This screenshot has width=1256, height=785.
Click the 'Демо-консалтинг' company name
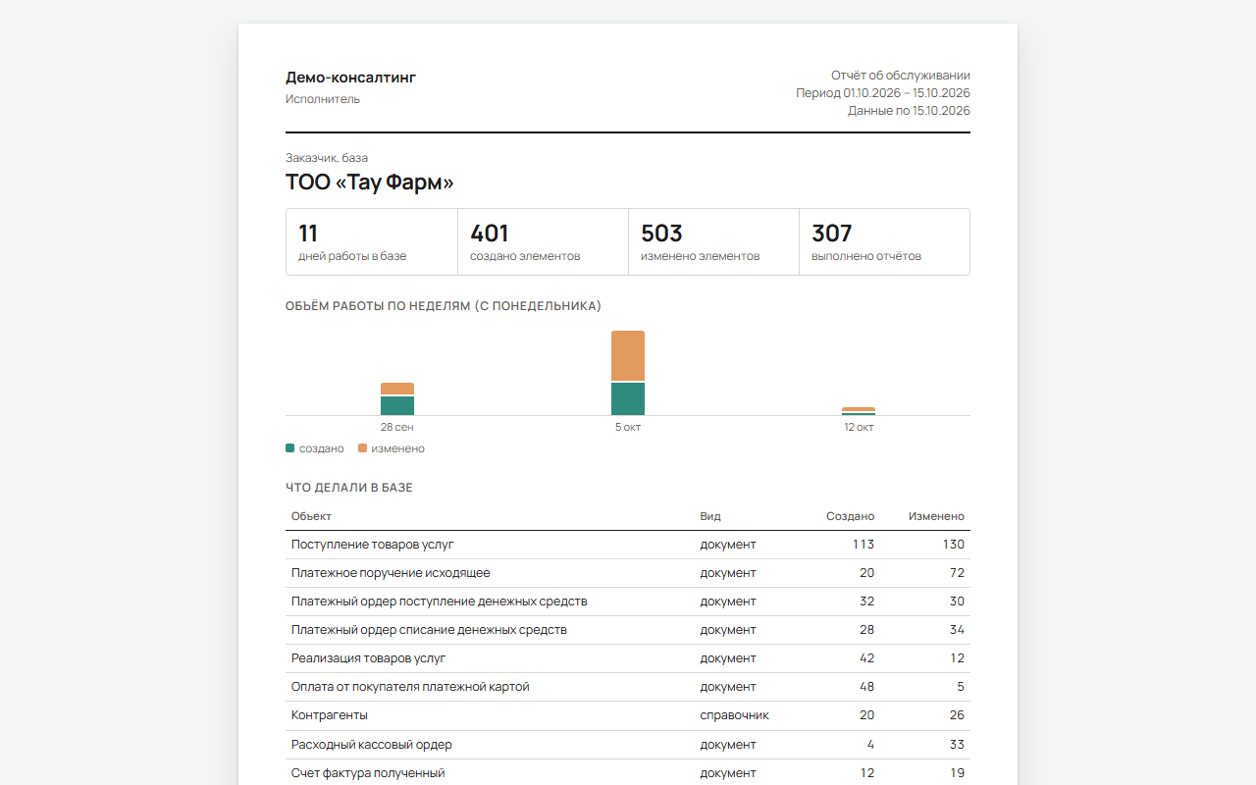click(350, 78)
